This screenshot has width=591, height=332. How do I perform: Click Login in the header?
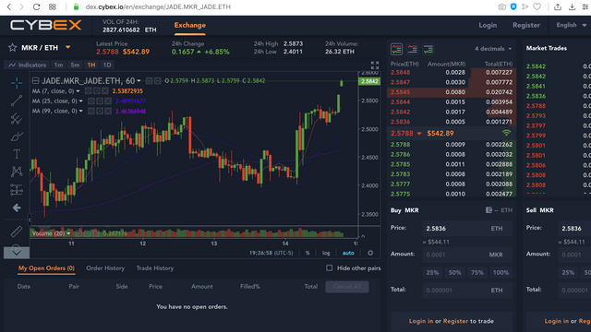488,25
